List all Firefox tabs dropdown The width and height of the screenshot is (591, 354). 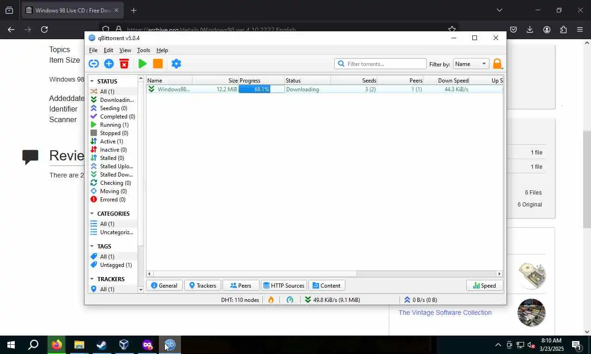(499, 10)
